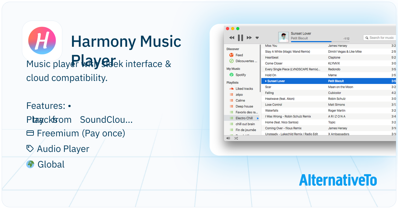Click artist Dimitri Vegas & Like Mike
The width and height of the screenshot is (398, 209).
(345, 52)
